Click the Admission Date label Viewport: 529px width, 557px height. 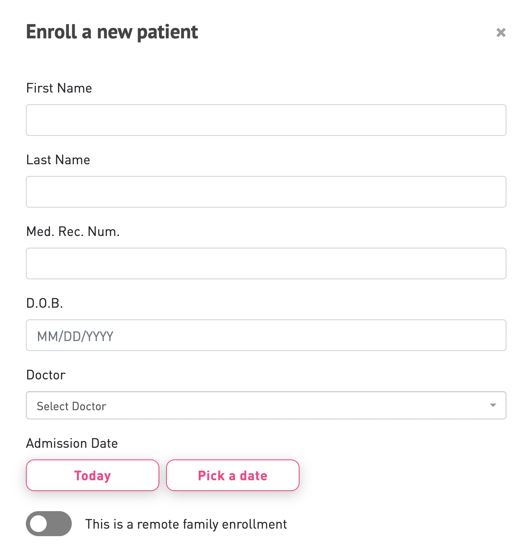[72, 443]
